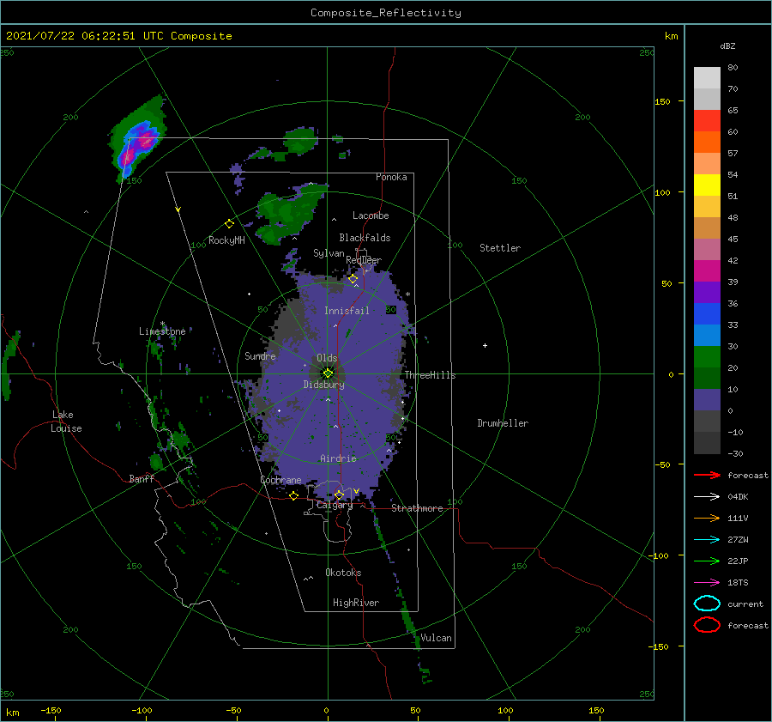The image size is (772, 722).
Task: Click the km unit label at top right
Action: point(671,36)
